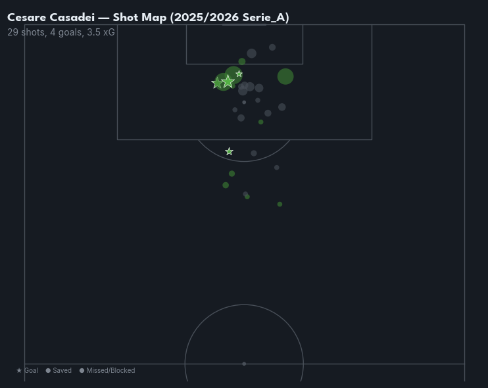Click the '29 shots, 4 goals, 3.5 xG' summary
This screenshot has width=488, height=388.
click(61, 32)
